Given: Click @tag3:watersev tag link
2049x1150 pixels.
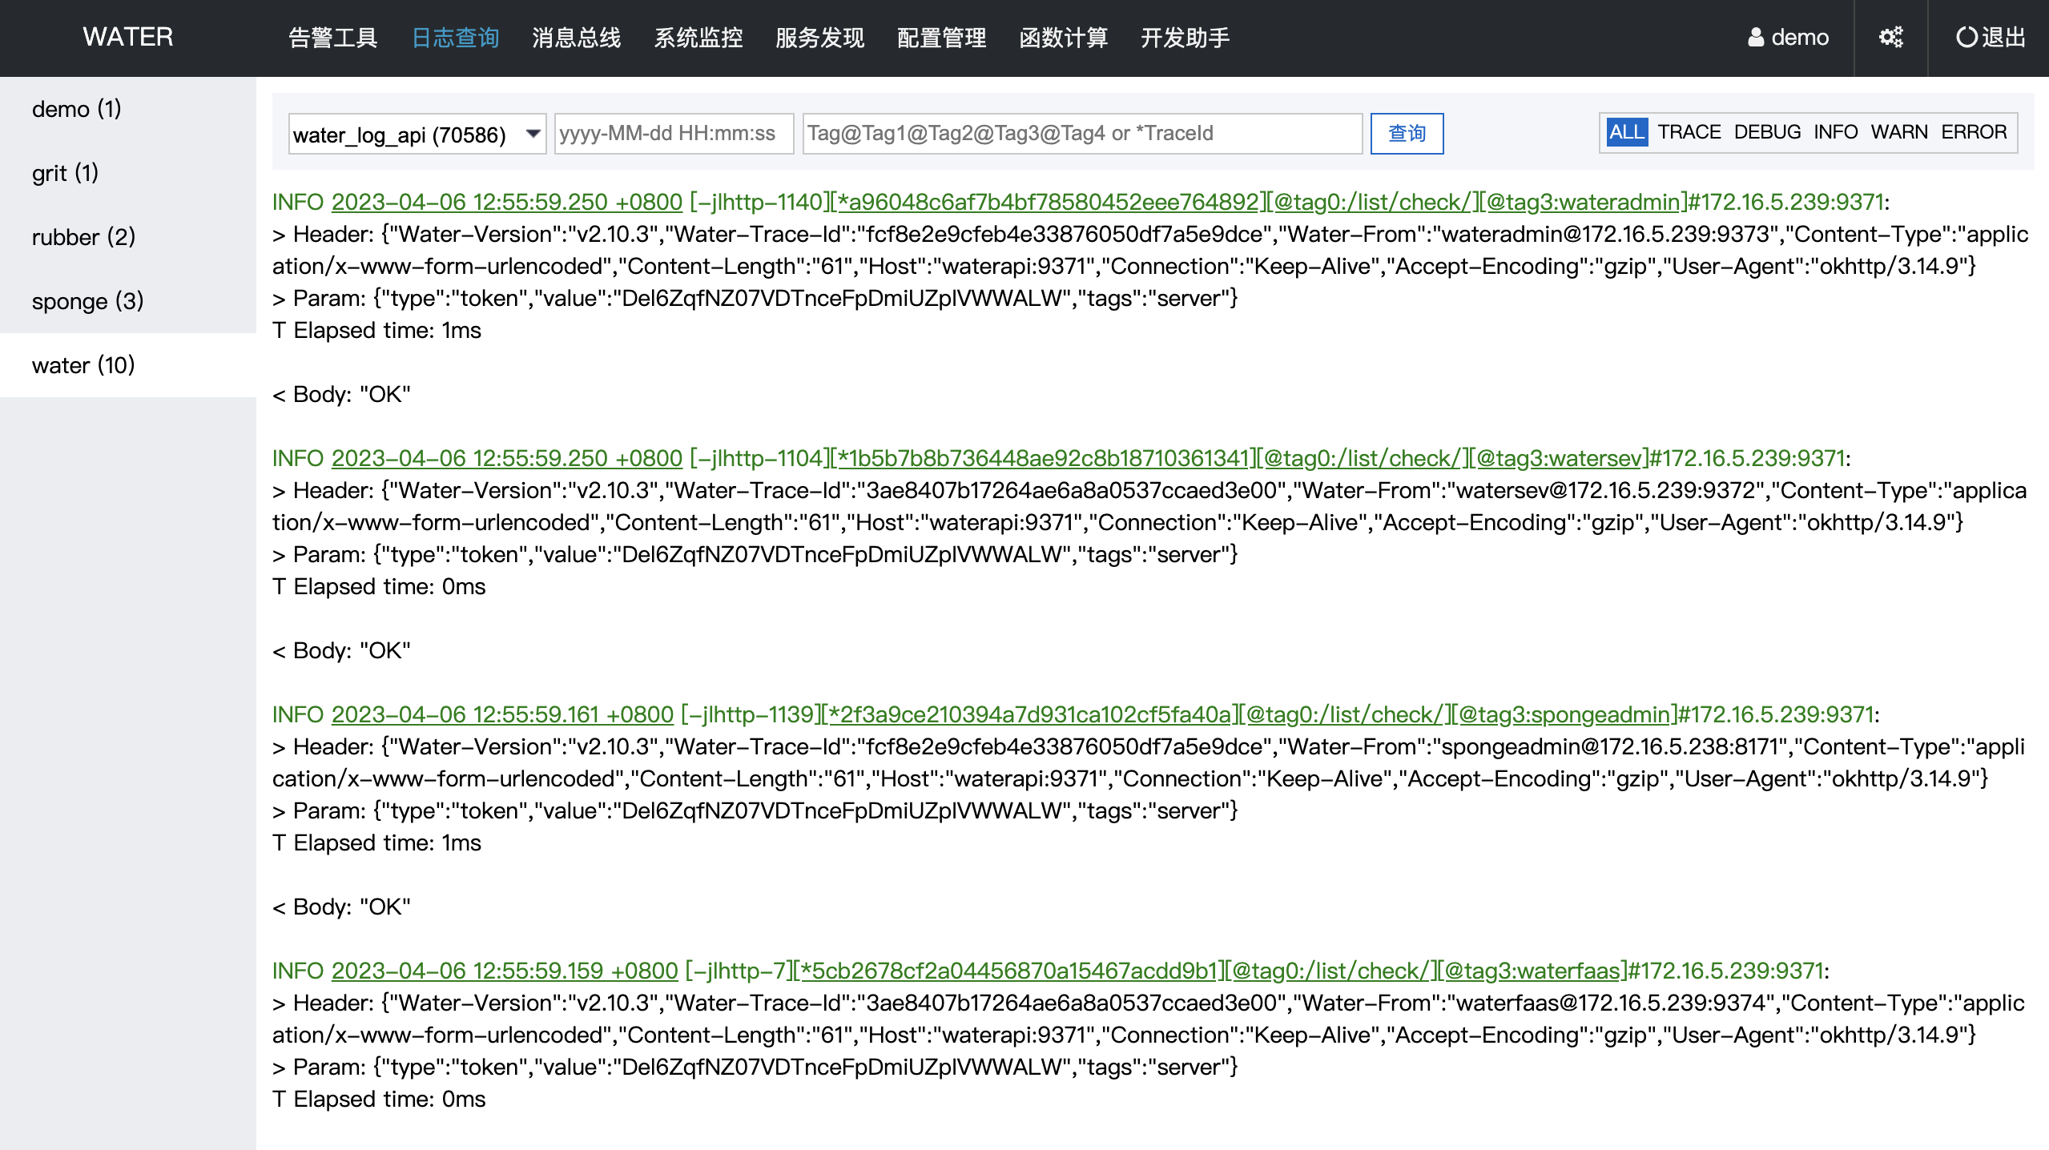Looking at the screenshot, I should coord(1559,458).
